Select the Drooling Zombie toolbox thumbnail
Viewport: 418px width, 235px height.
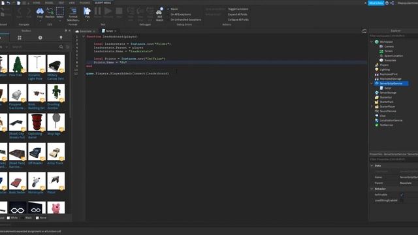click(56, 93)
